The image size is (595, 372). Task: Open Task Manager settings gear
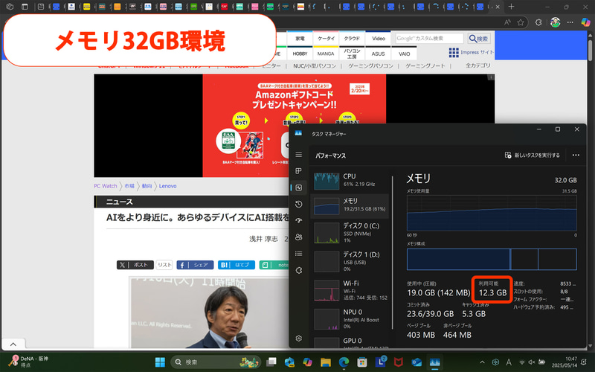coord(299,339)
